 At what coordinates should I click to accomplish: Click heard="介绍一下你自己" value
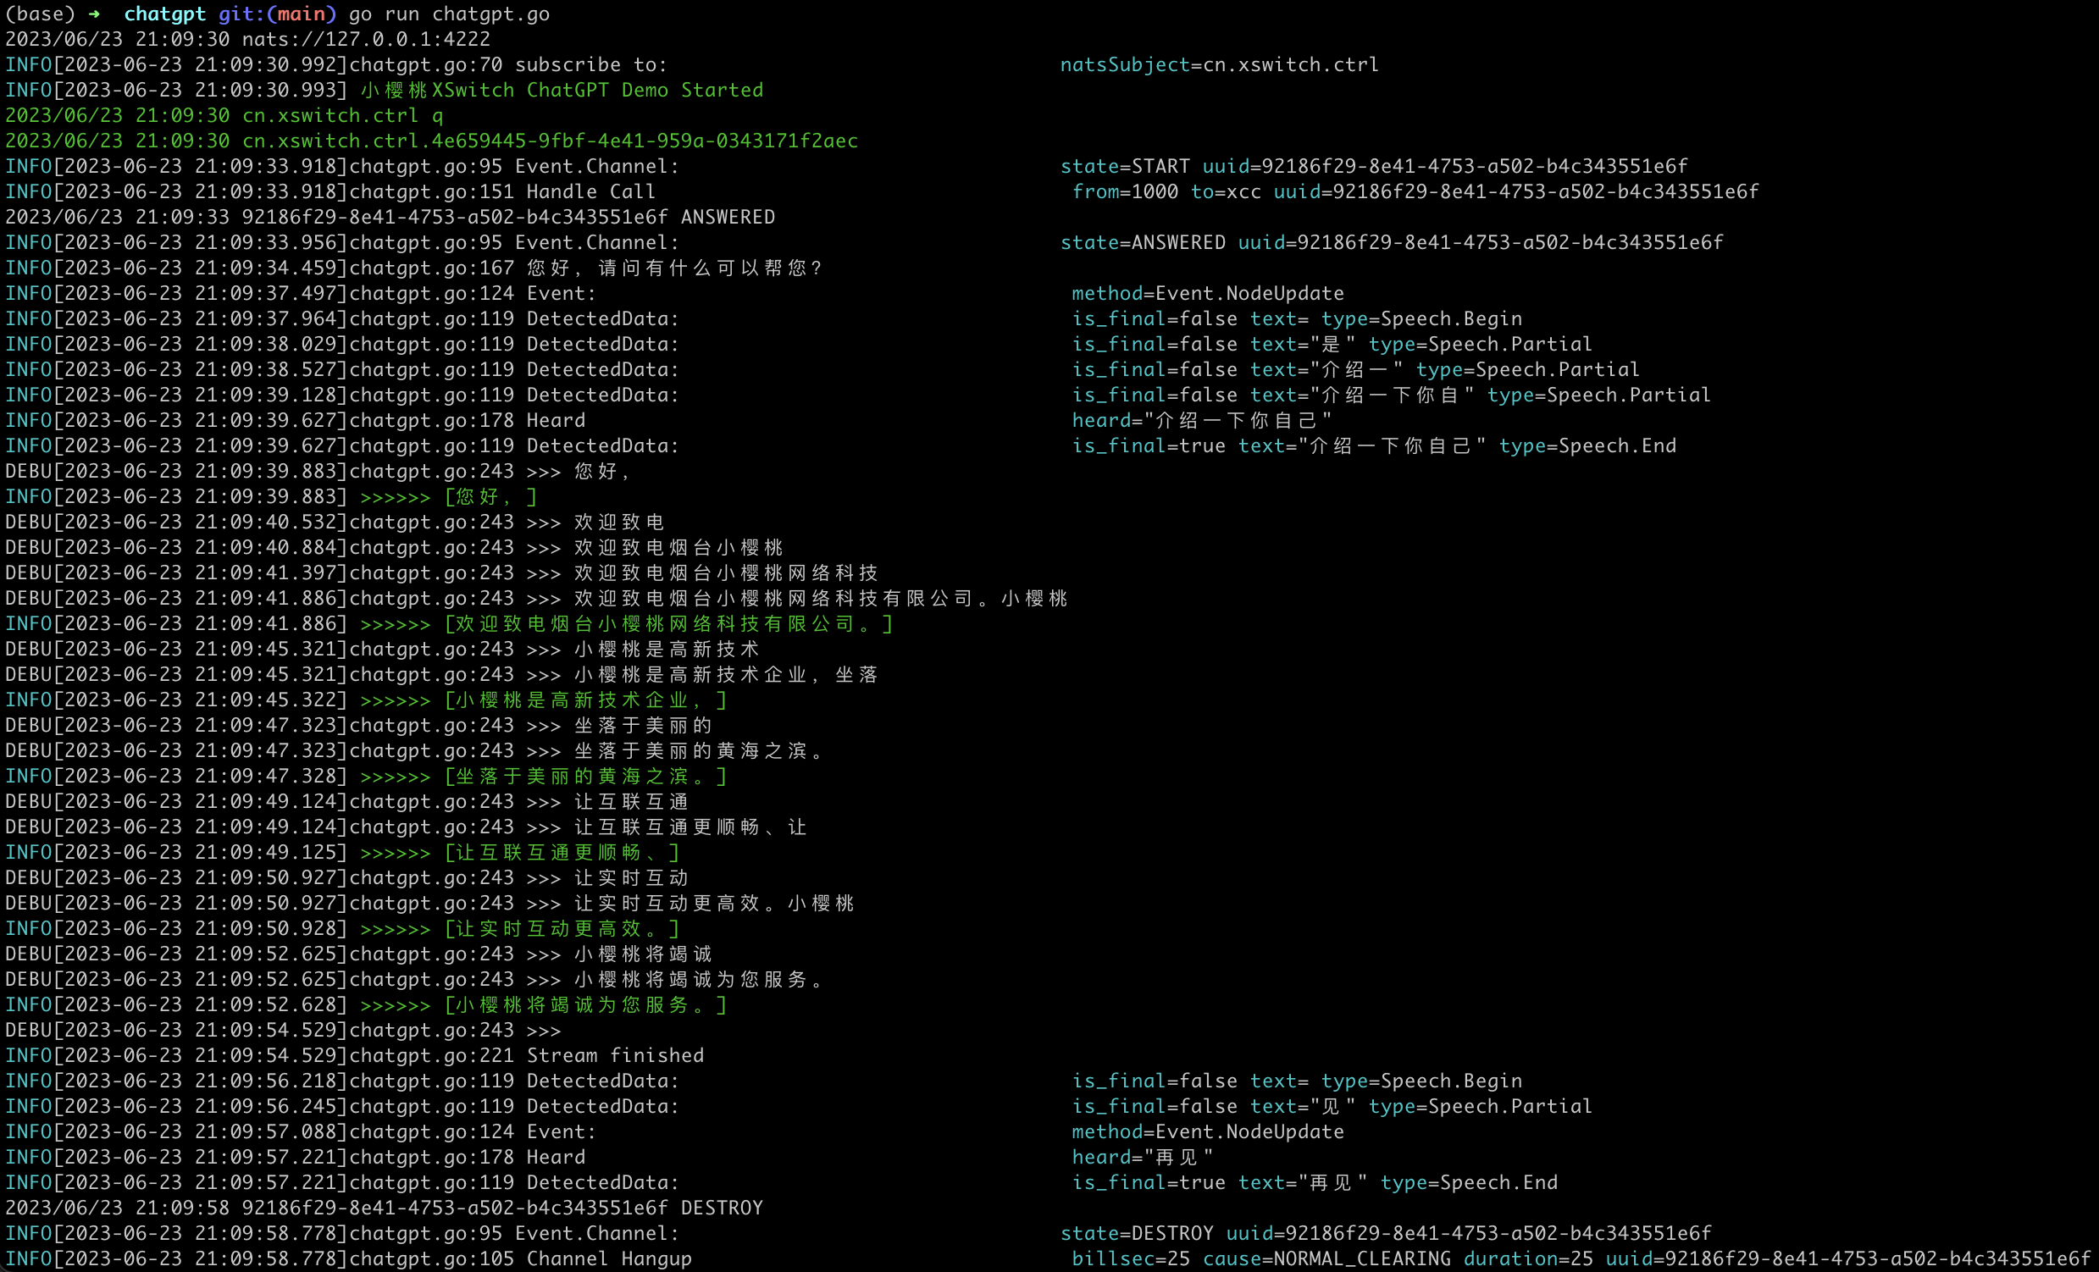tap(1201, 421)
